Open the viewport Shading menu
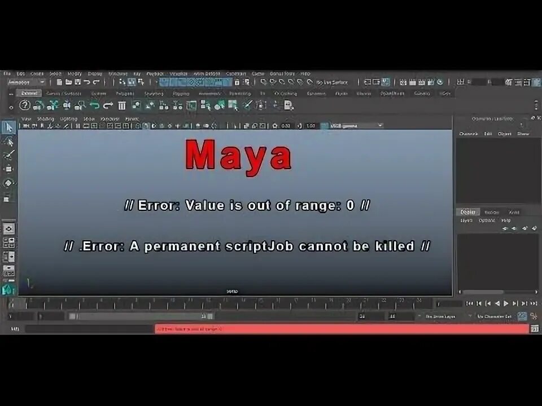542x406 pixels. click(45, 119)
